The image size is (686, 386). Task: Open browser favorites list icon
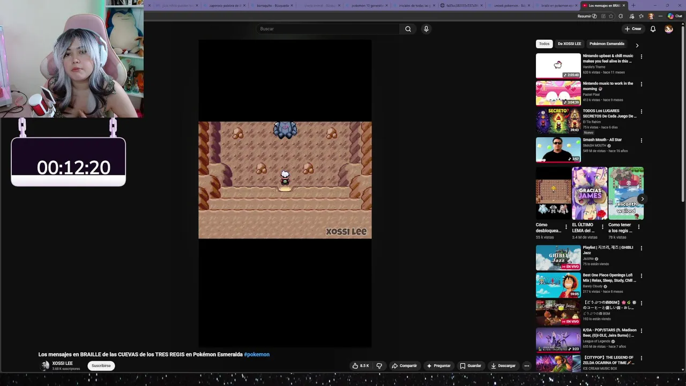(642, 16)
